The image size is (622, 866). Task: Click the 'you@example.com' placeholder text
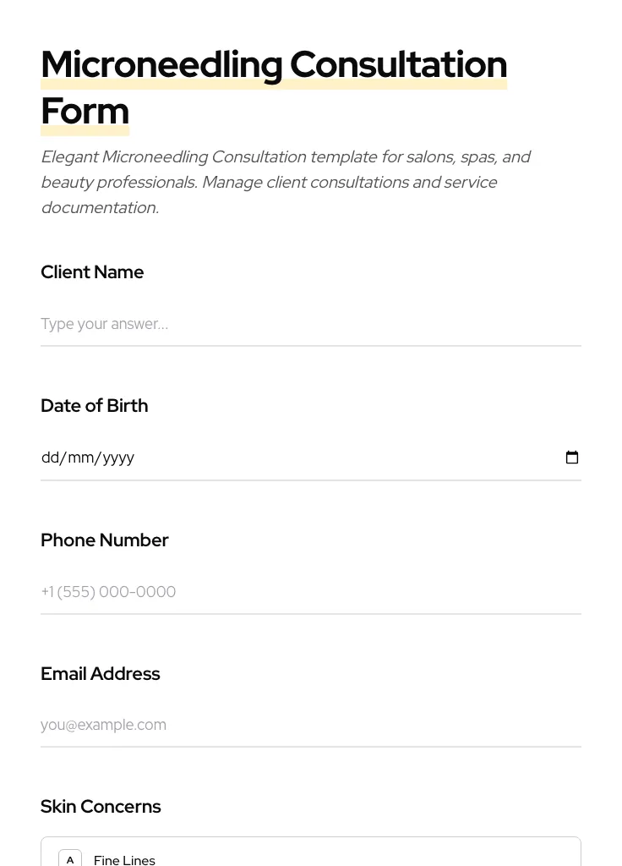[103, 725]
